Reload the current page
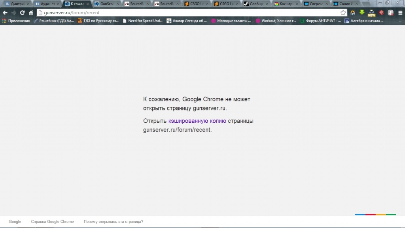 [x=23, y=13]
